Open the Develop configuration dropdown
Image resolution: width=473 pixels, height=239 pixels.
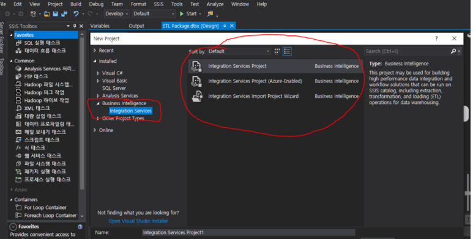point(117,13)
